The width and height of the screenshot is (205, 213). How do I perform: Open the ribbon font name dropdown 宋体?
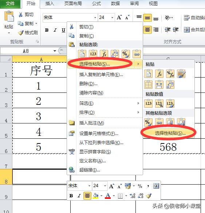coord(95,17)
